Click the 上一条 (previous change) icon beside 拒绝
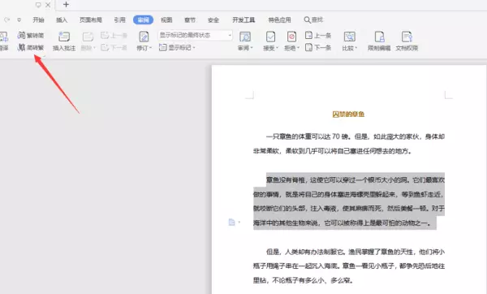 click(318, 35)
